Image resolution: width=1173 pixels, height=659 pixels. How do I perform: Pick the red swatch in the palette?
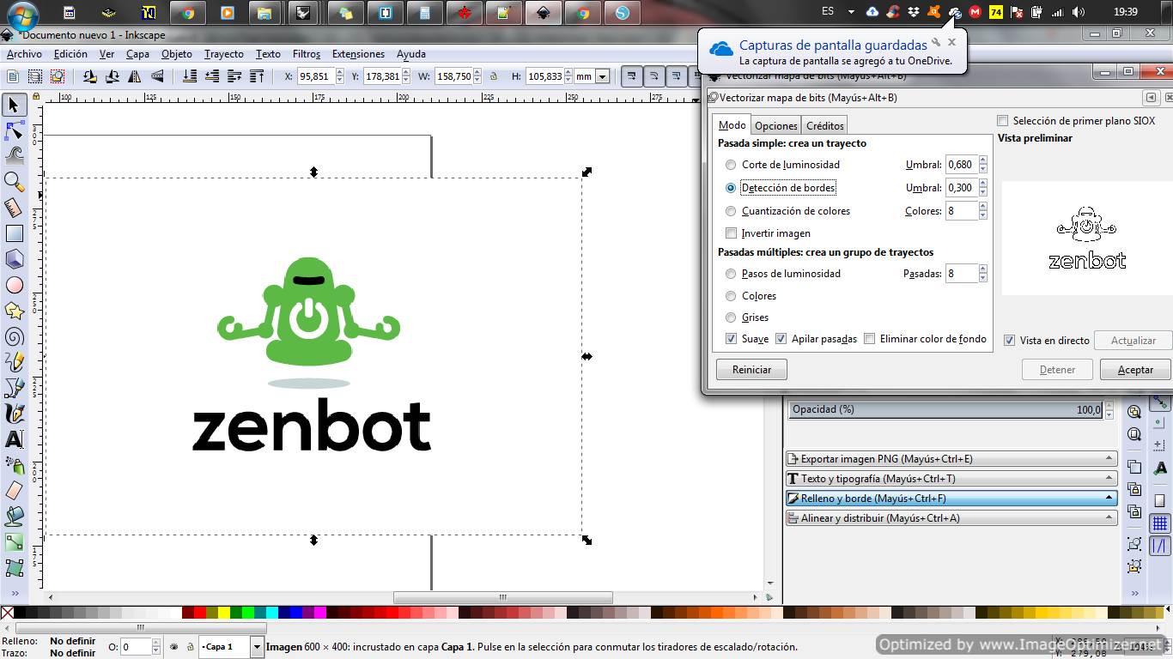click(200, 613)
